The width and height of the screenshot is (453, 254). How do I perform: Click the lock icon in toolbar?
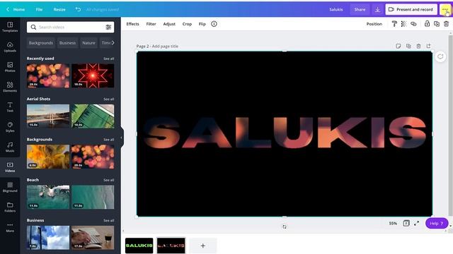[x=427, y=24]
